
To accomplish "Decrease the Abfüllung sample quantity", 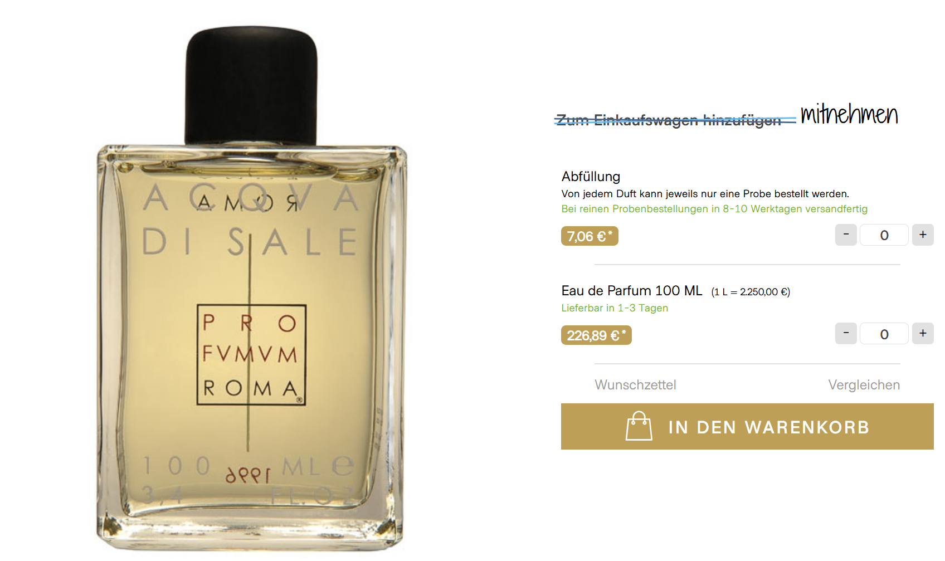I will point(846,235).
